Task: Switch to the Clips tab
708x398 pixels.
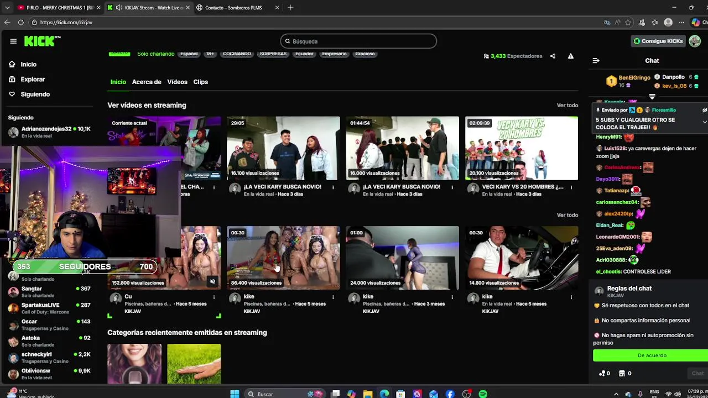Action: [x=200, y=82]
